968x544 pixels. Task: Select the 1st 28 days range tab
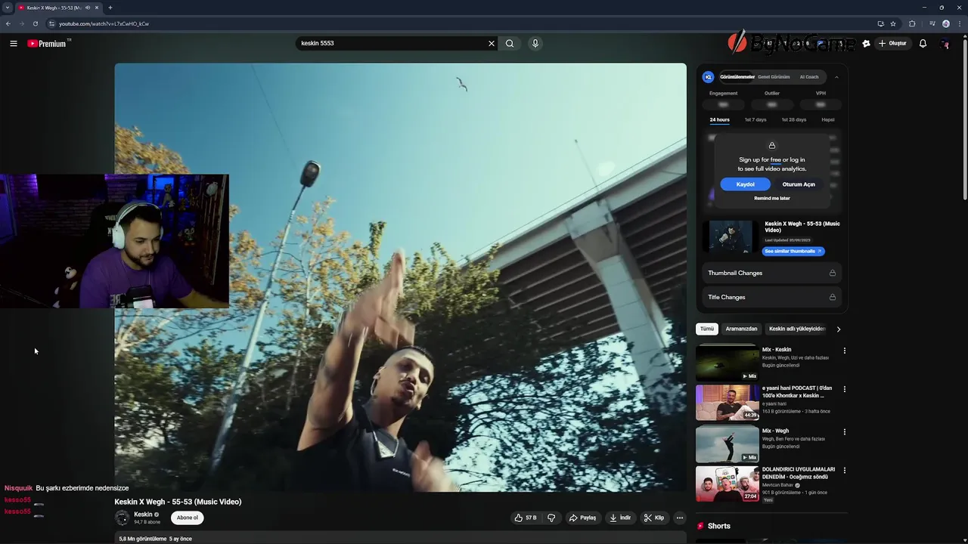point(794,119)
